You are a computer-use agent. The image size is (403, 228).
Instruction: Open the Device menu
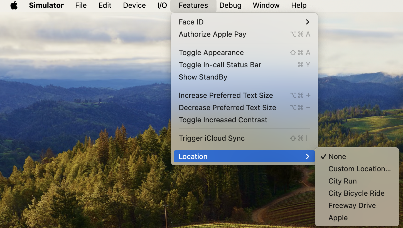point(134,5)
